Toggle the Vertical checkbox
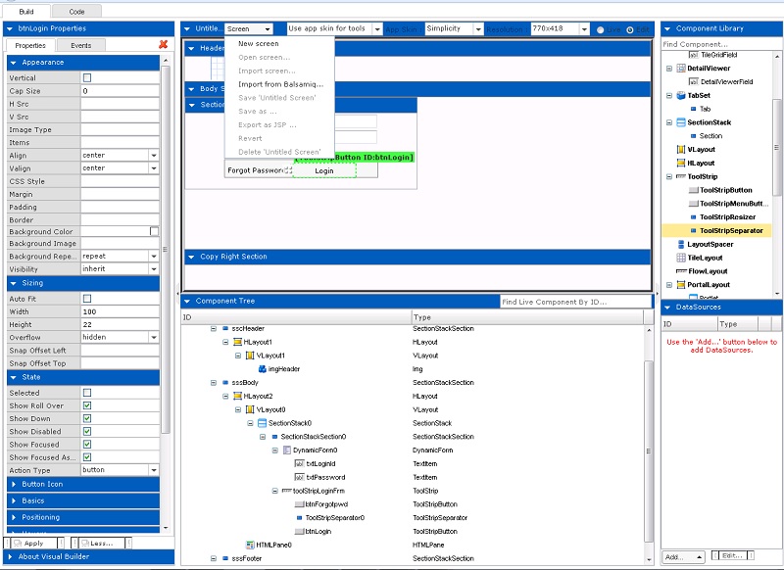The width and height of the screenshot is (784, 570). (87, 78)
